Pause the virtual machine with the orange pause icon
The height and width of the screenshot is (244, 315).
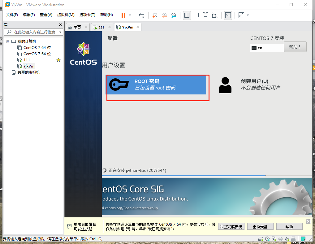[x=123, y=15]
